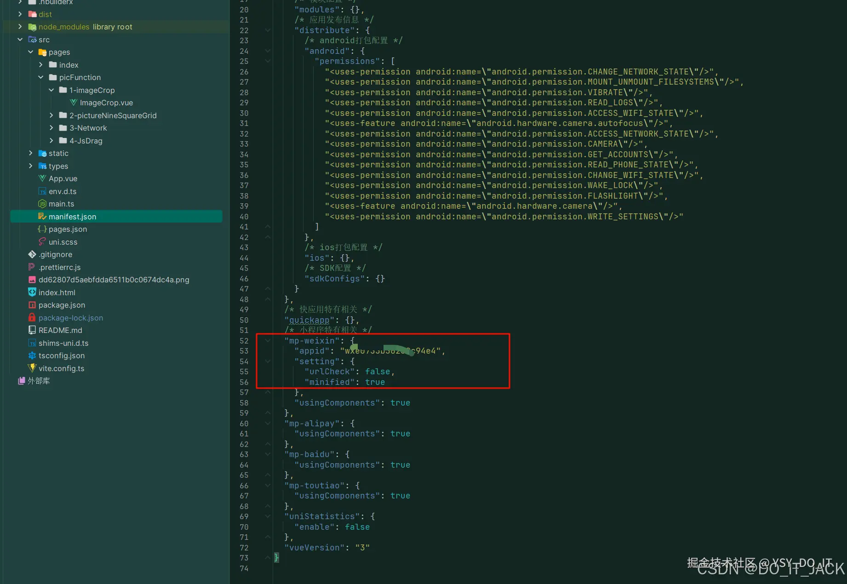Fold the "mp-toutiao" block on line 66
Viewport: 847px width, 584px height.
[268, 486]
